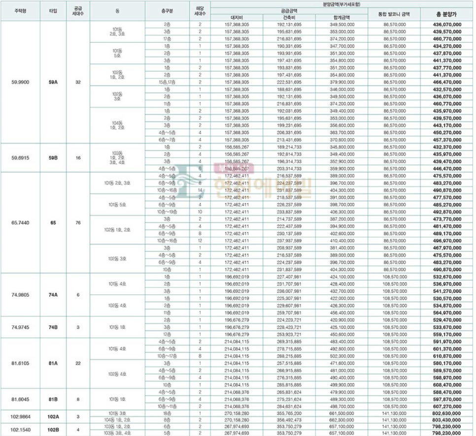Click type cell 74A

coord(53,295)
